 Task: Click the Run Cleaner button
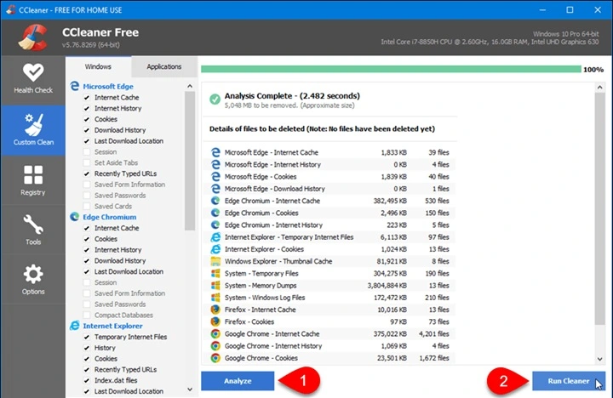point(569,381)
